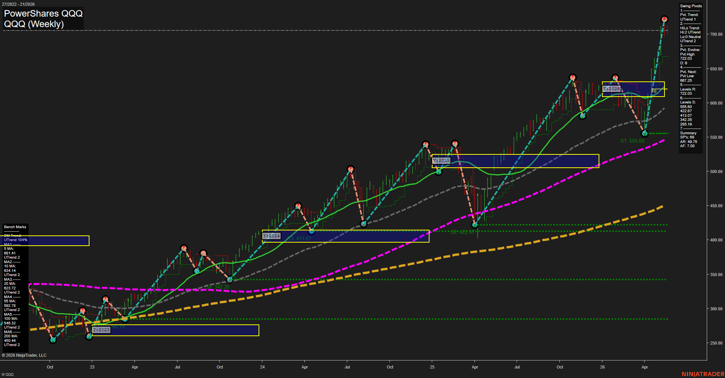Click the Bench Marks panel heading
The image size is (725, 378).
click(15, 227)
